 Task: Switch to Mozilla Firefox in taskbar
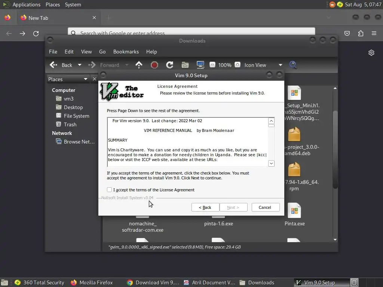[92, 283]
